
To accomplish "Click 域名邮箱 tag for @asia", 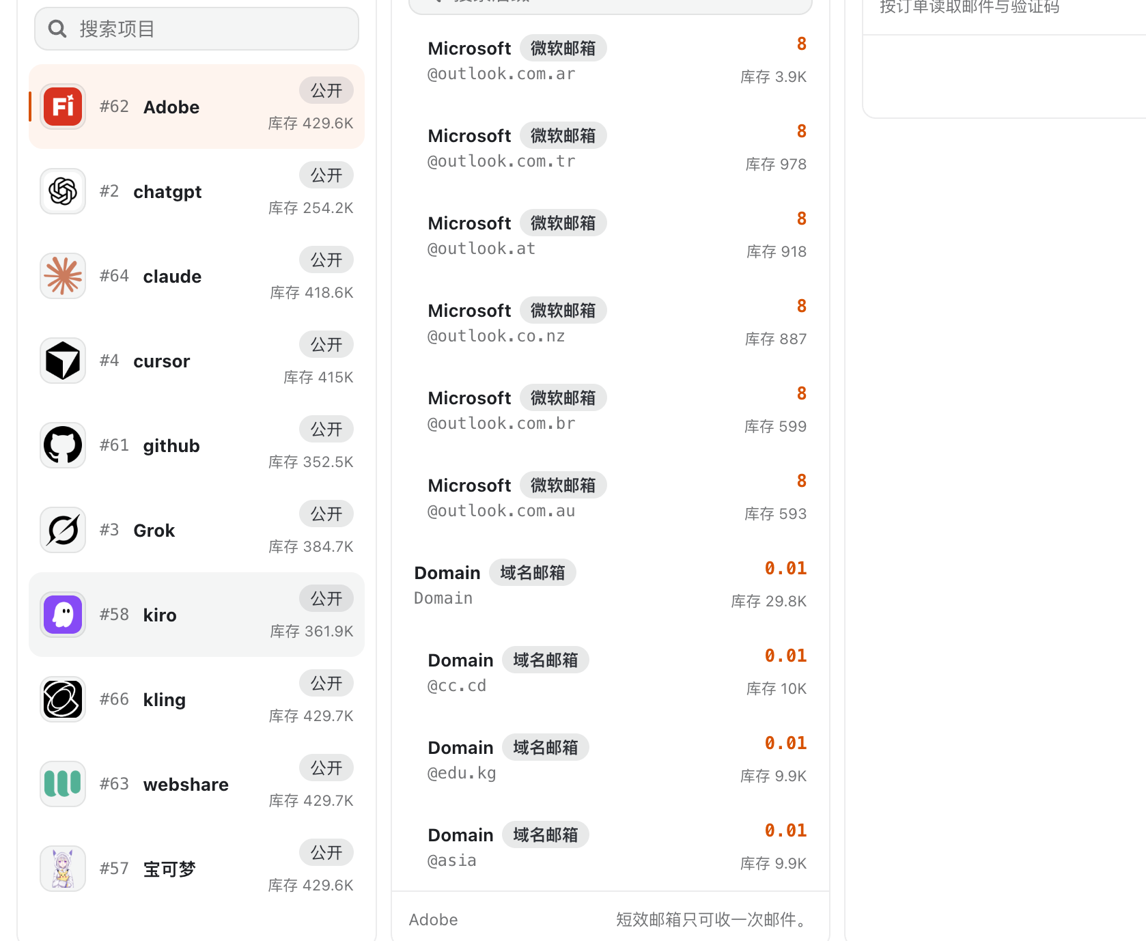I will 546,835.
